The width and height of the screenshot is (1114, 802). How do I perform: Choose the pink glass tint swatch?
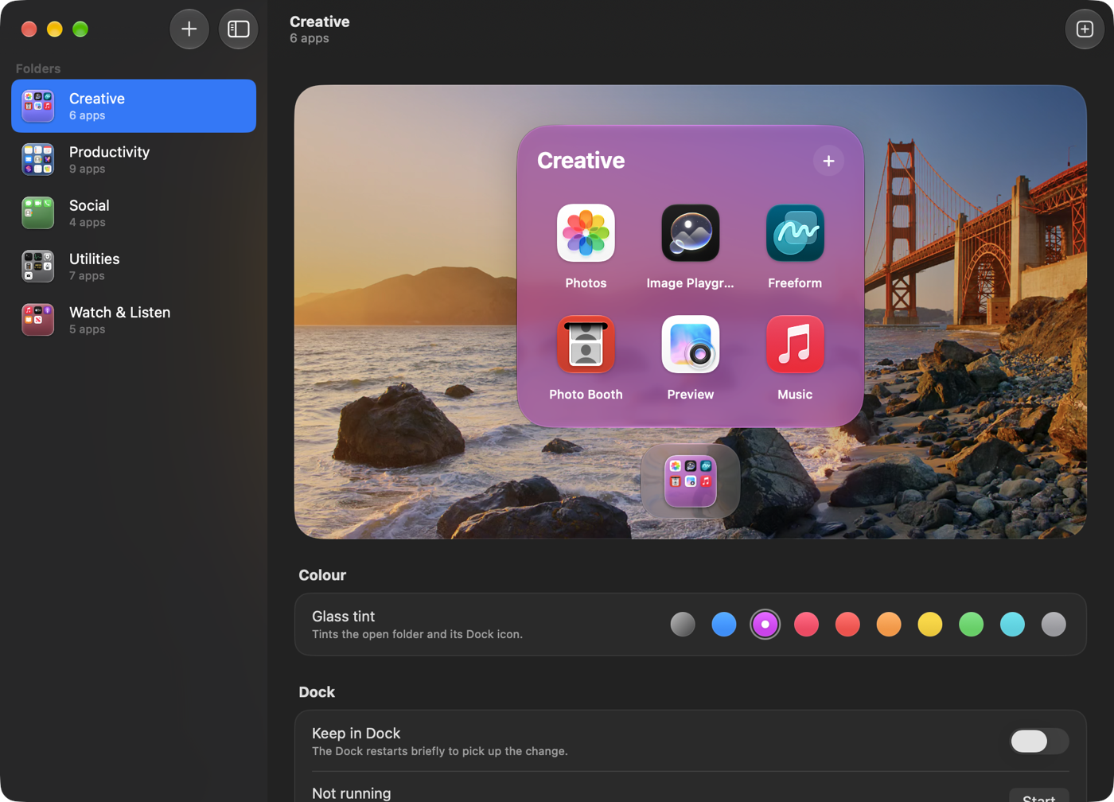tap(806, 625)
